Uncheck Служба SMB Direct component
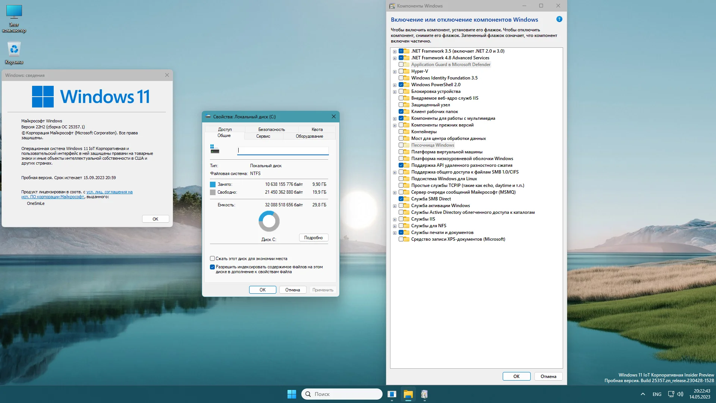This screenshot has height=403, width=716. (x=401, y=199)
